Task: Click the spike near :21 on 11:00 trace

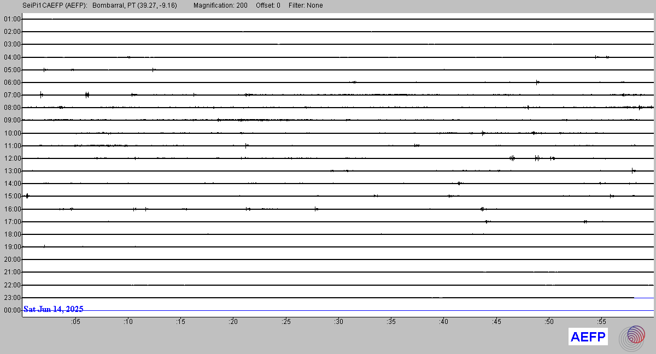Action: point(247,145)
